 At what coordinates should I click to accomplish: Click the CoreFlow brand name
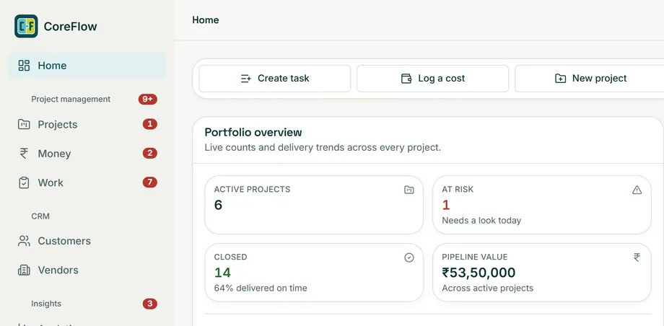pyautogui.click(x=70, y=26)
